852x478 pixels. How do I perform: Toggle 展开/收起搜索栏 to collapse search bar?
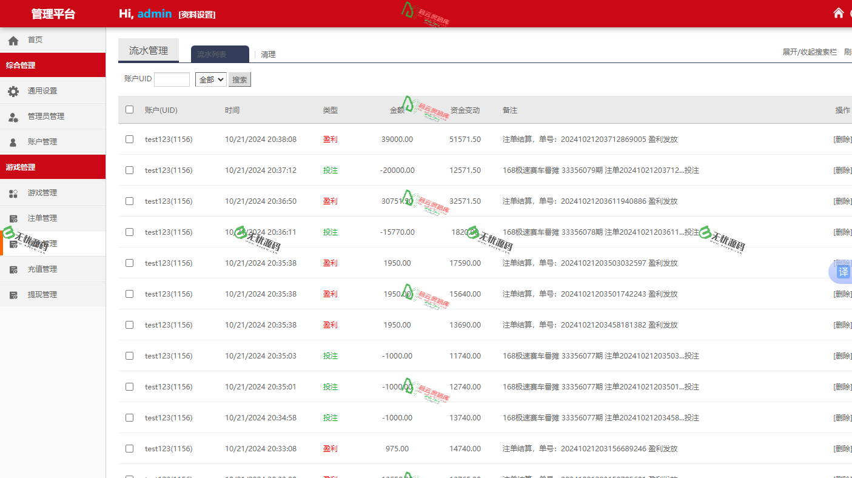(809, 52)
